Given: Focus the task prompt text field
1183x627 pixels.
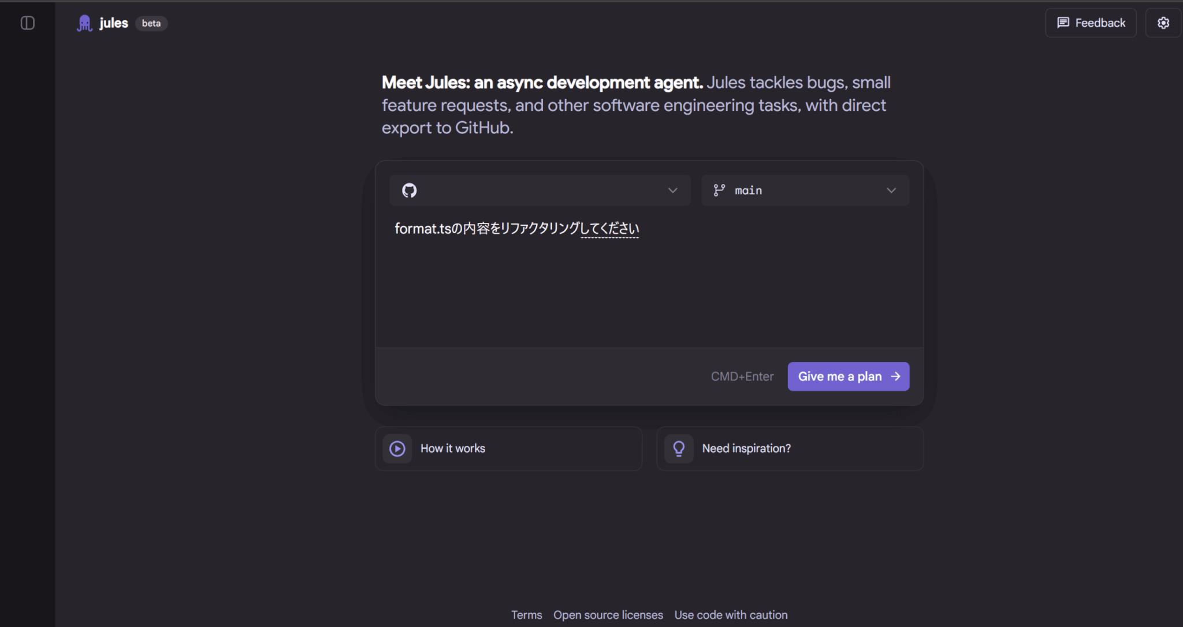Looking at the screenshot, I should pos(649,280).
